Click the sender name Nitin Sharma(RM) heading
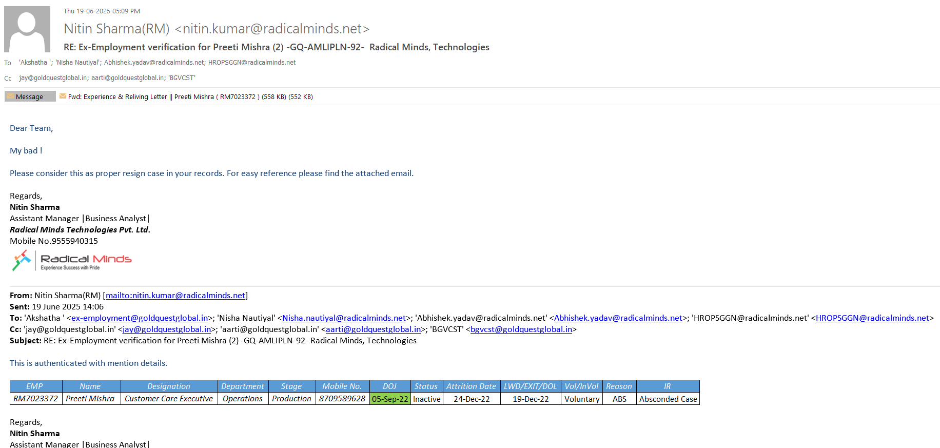 point(116,29)
